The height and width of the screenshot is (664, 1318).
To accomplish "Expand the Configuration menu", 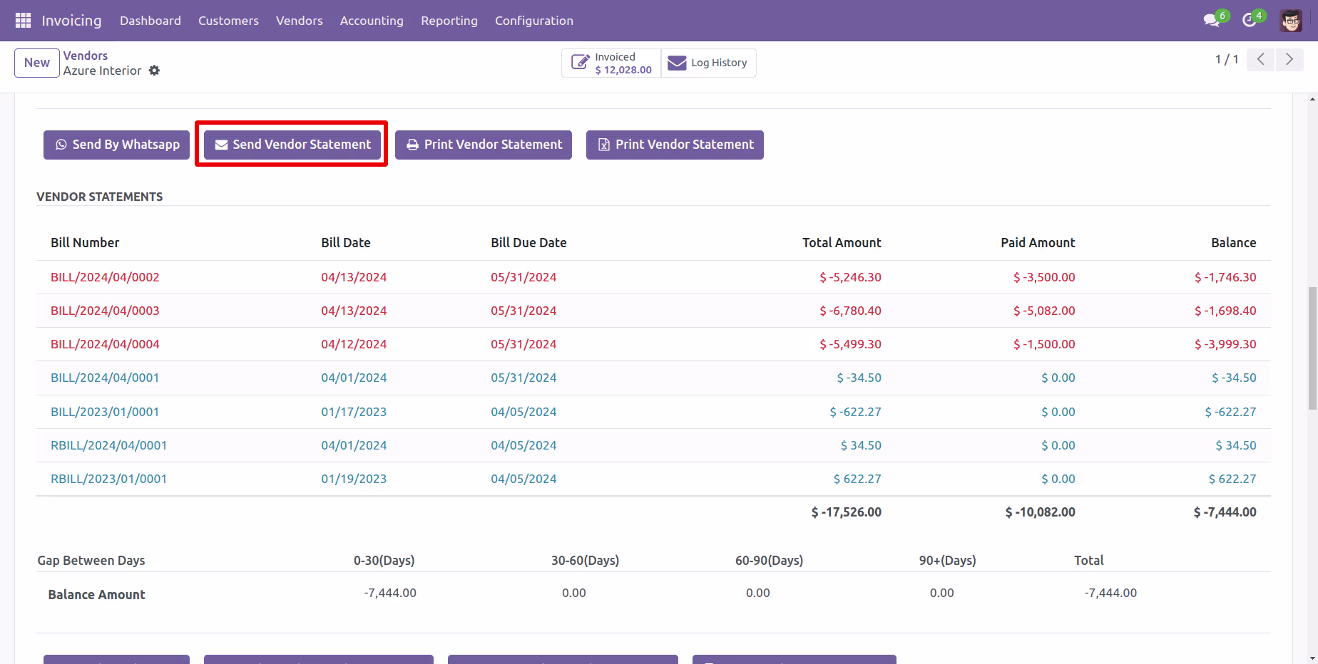I will tap(534, 21).
